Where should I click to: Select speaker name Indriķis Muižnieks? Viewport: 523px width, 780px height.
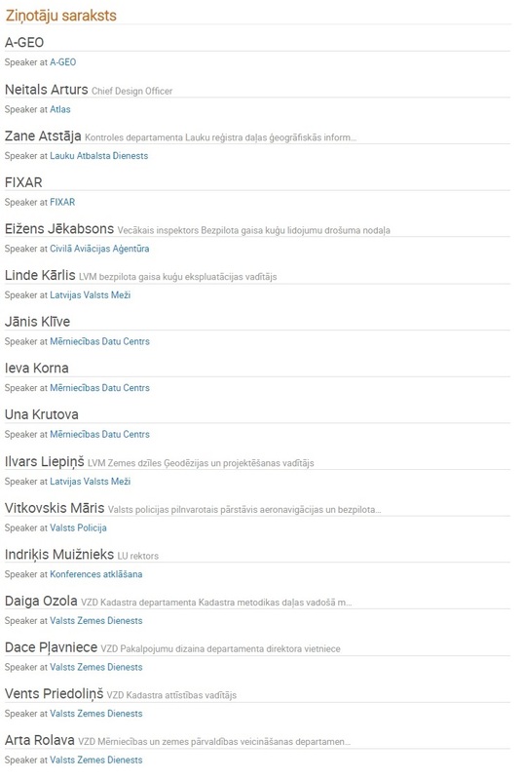59,554
